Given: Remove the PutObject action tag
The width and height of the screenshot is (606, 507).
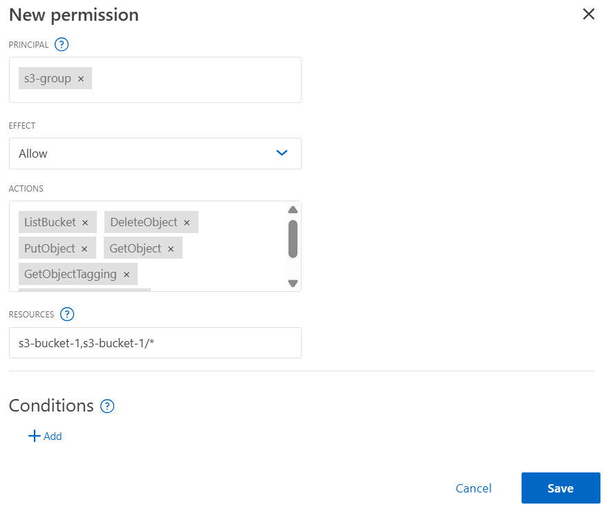Looking at the screenshot, I should [84, 248].
